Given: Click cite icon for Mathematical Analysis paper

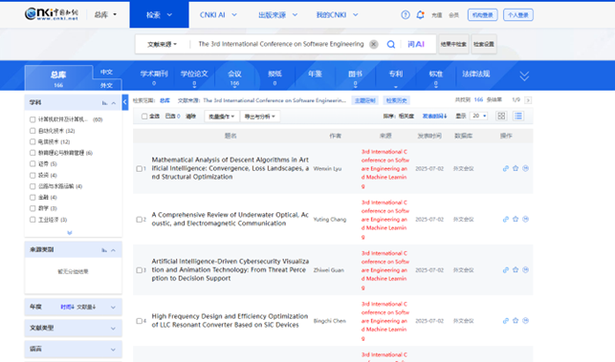Looking at the screenshot, I should coord(526,168).
